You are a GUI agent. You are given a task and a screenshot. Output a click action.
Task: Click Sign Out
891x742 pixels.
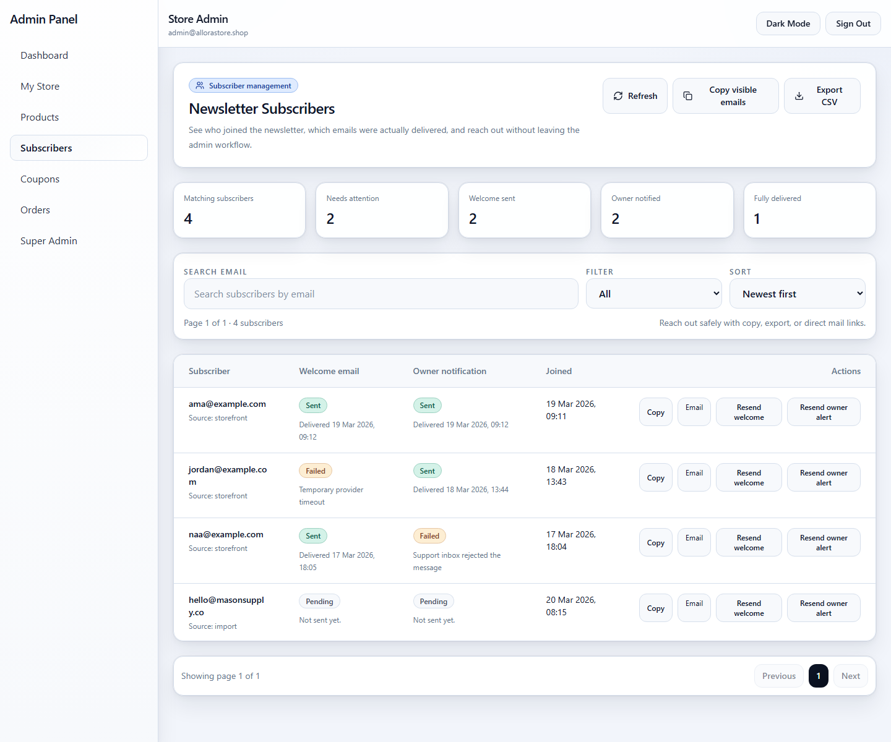[853, 23]
